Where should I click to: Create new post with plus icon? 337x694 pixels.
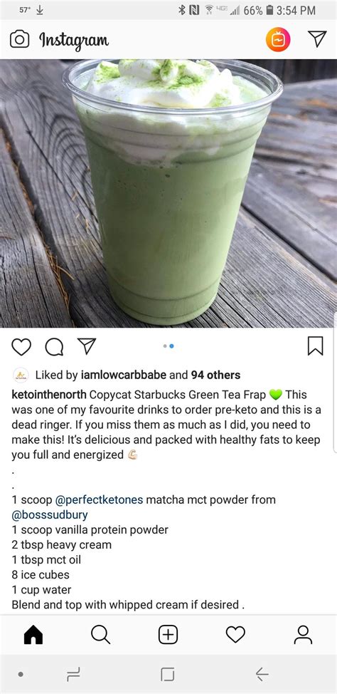[168, 635]
